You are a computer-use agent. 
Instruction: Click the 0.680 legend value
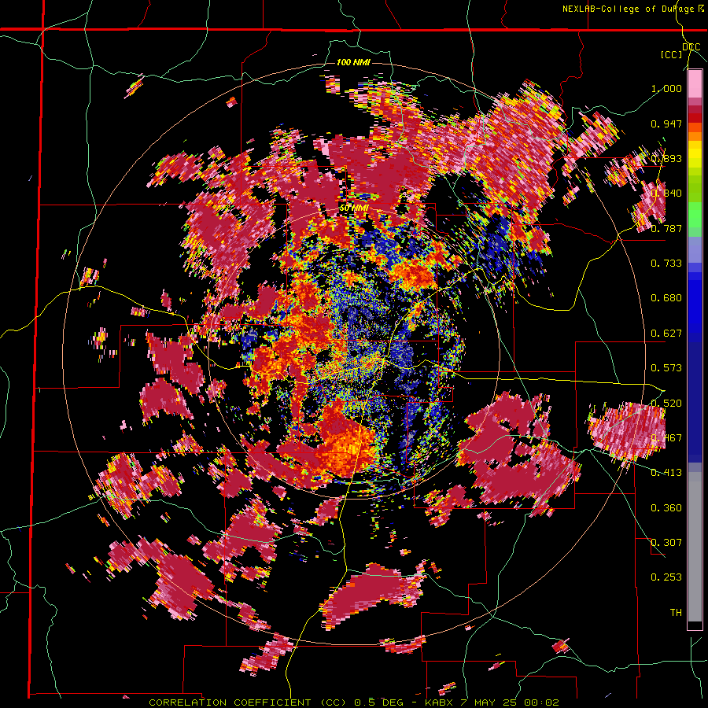[x=666, y=298]
